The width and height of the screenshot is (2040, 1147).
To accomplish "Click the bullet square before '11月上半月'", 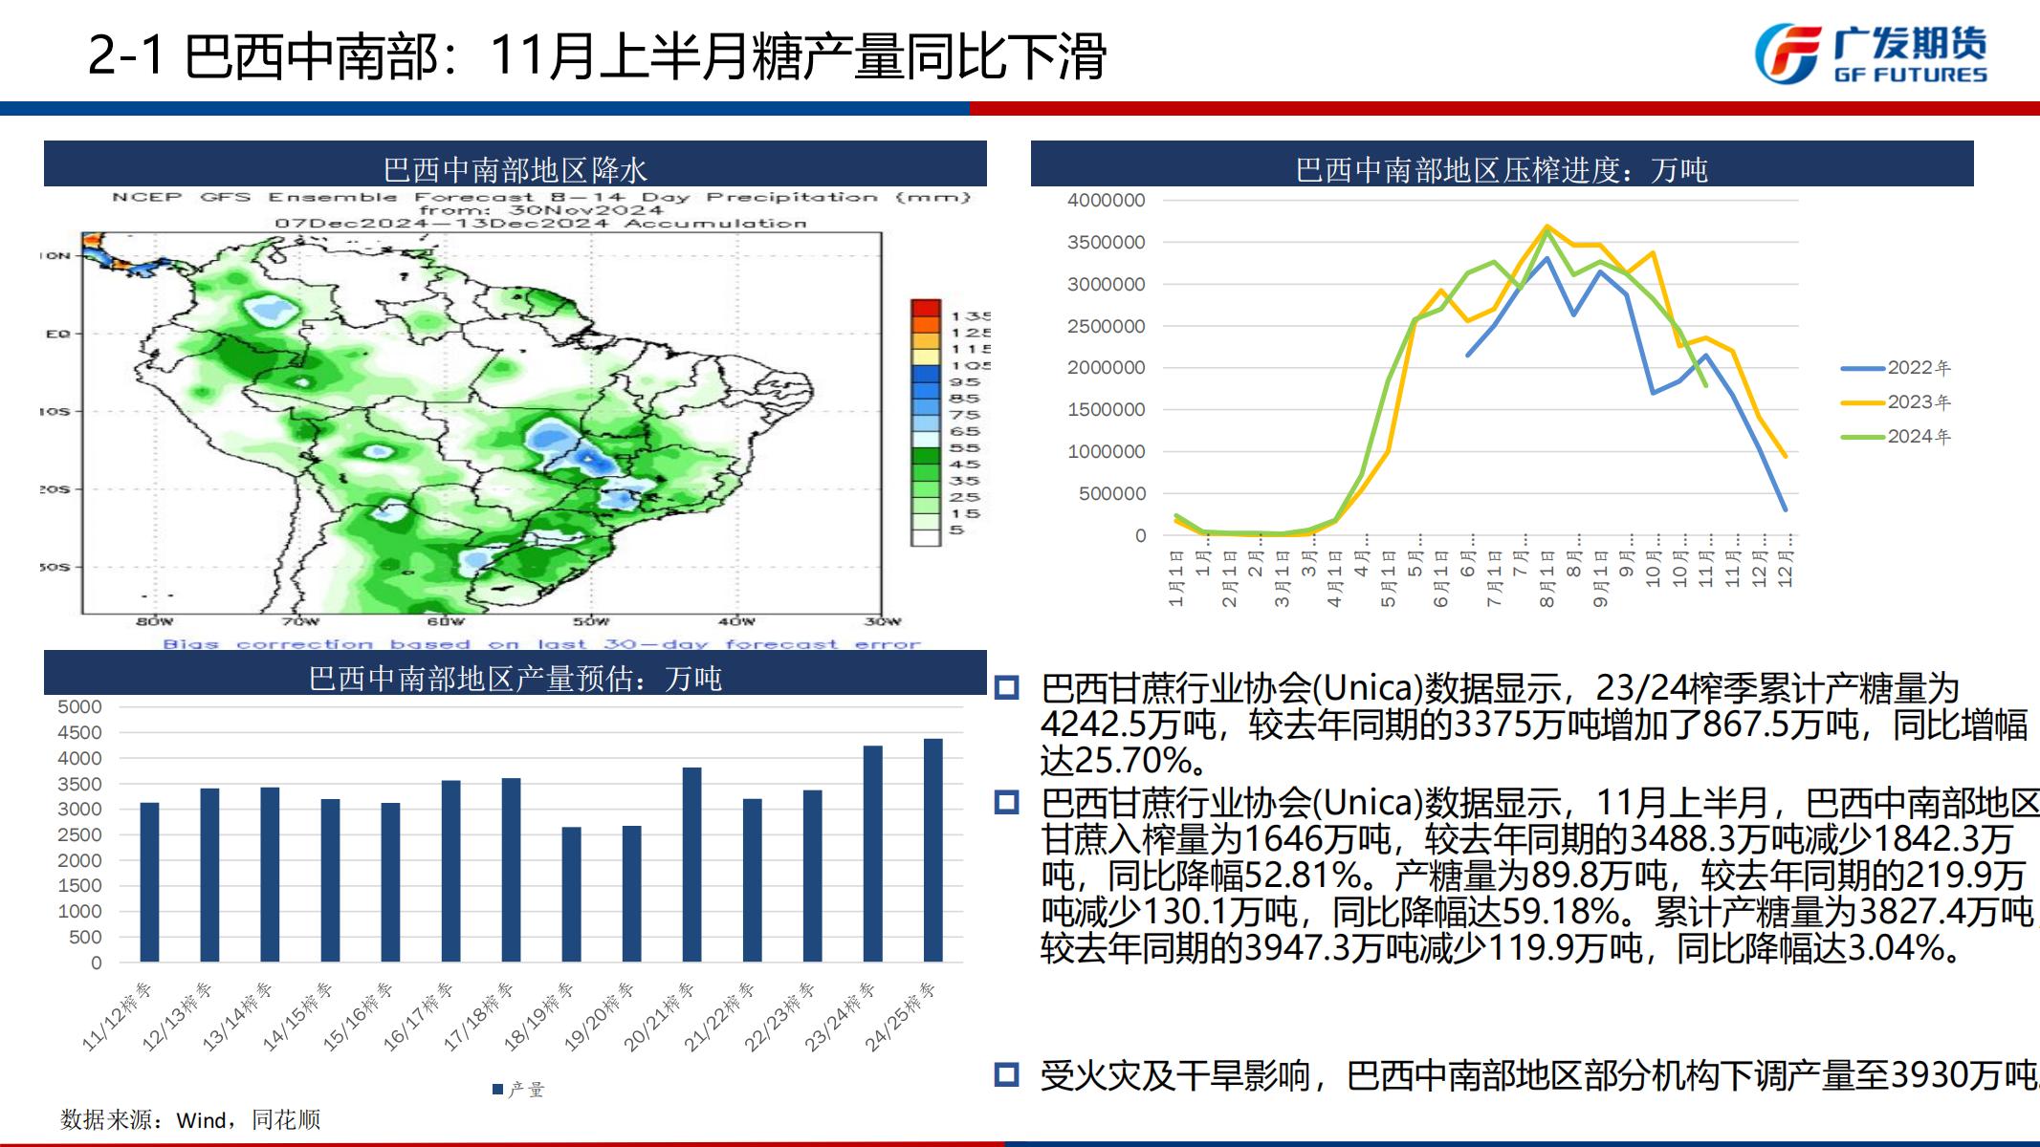I will (1007, 801).
